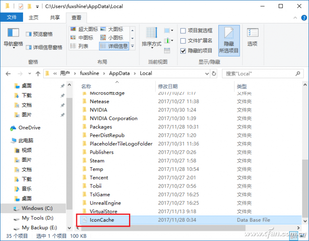Click AppData in address breadcrumb
Image resolution: width=309 pixels, height=241 pixels.
coord(120,73)
